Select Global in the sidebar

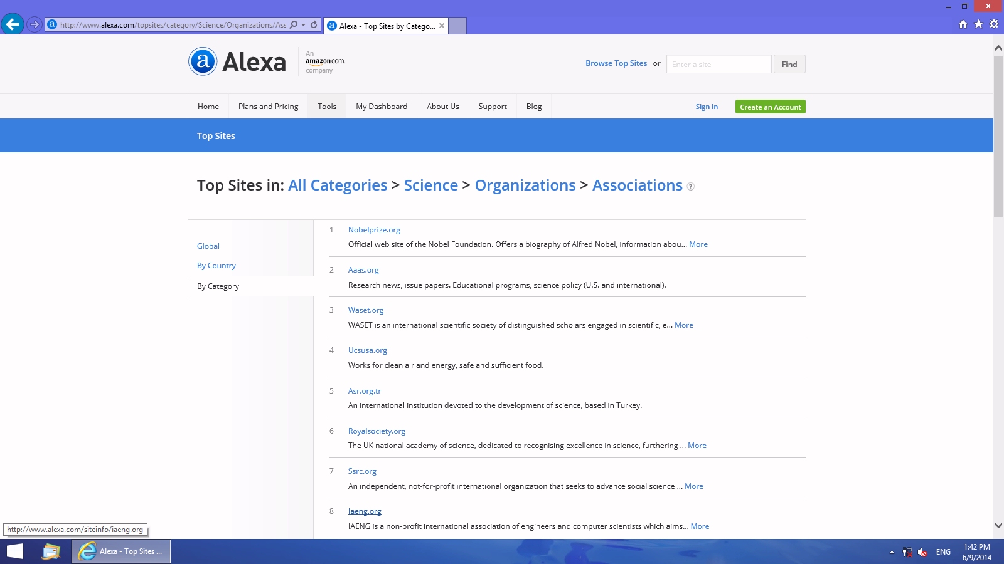click(x=208, y=246)
